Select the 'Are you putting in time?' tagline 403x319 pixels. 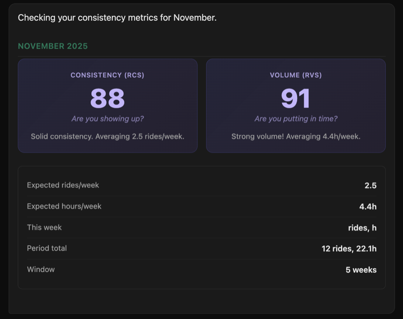[x=296, y=119]
